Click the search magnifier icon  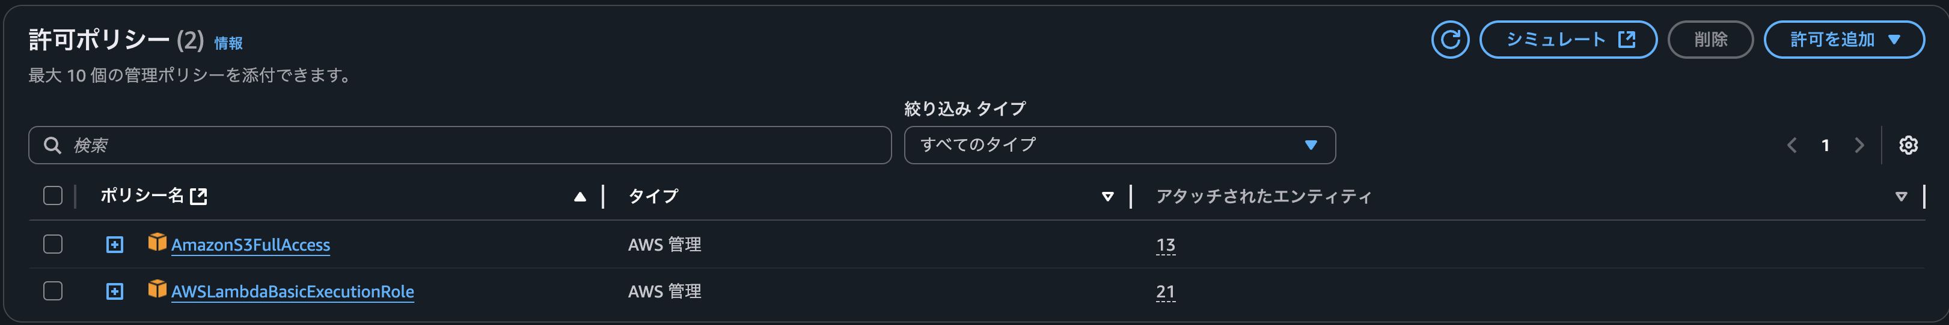click(x=52, y=146)
